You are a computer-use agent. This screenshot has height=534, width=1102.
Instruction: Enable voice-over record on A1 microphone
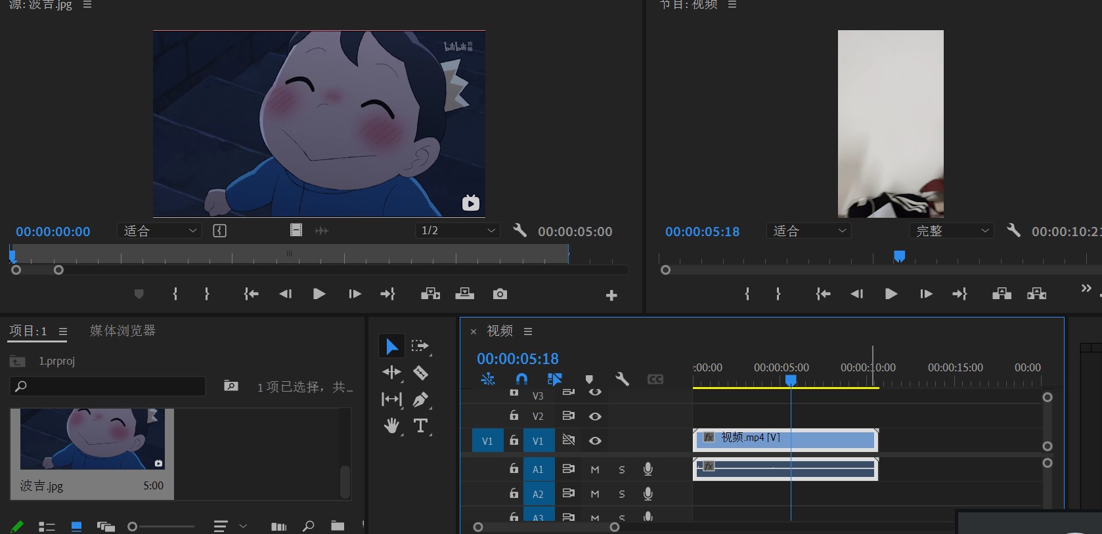pos(648,469)
